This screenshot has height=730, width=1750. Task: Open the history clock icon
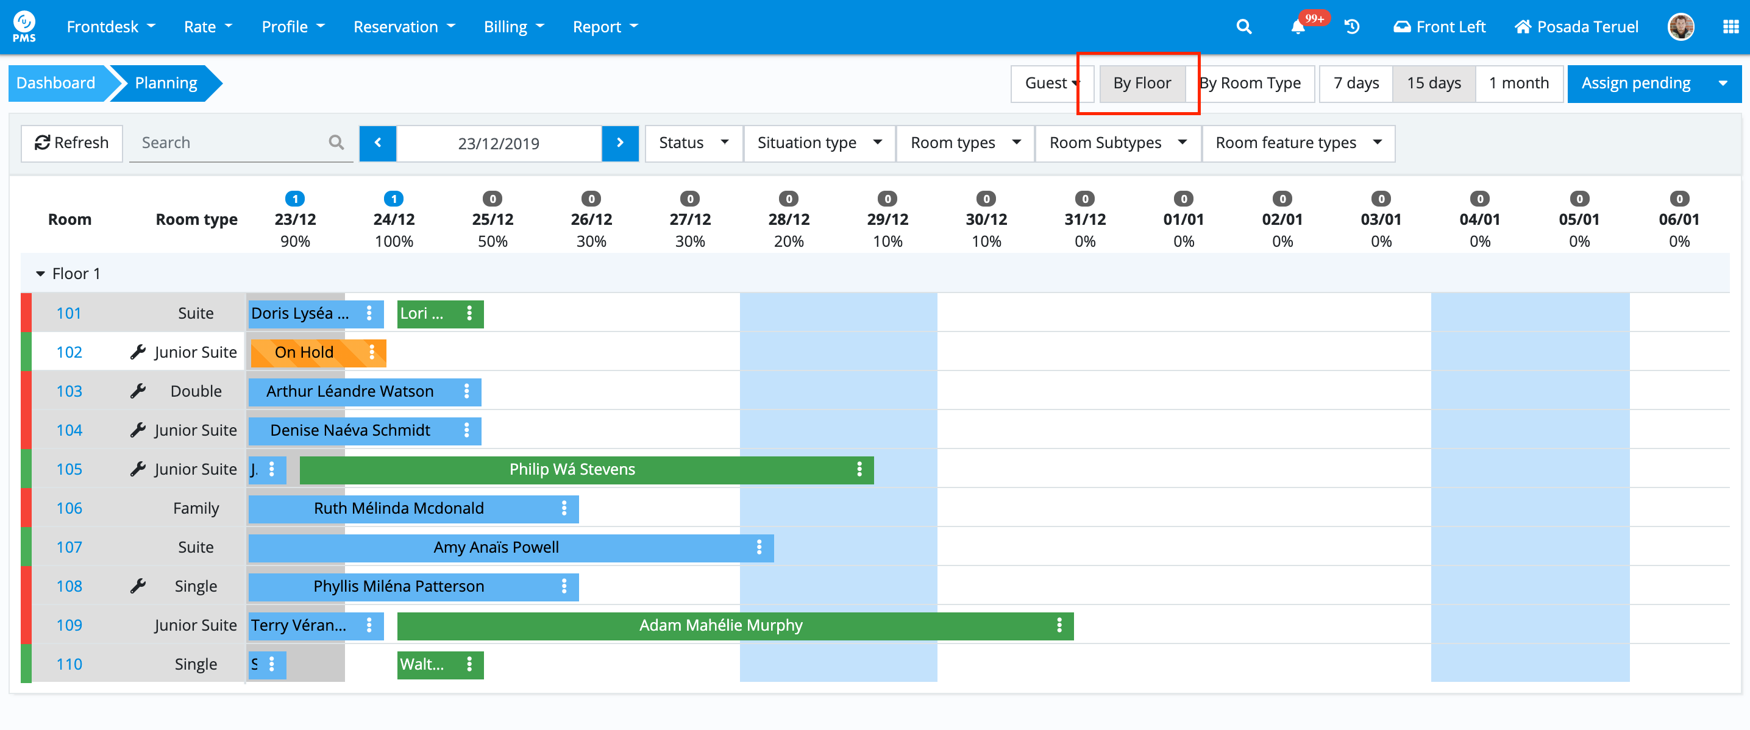pos(1352,27)
